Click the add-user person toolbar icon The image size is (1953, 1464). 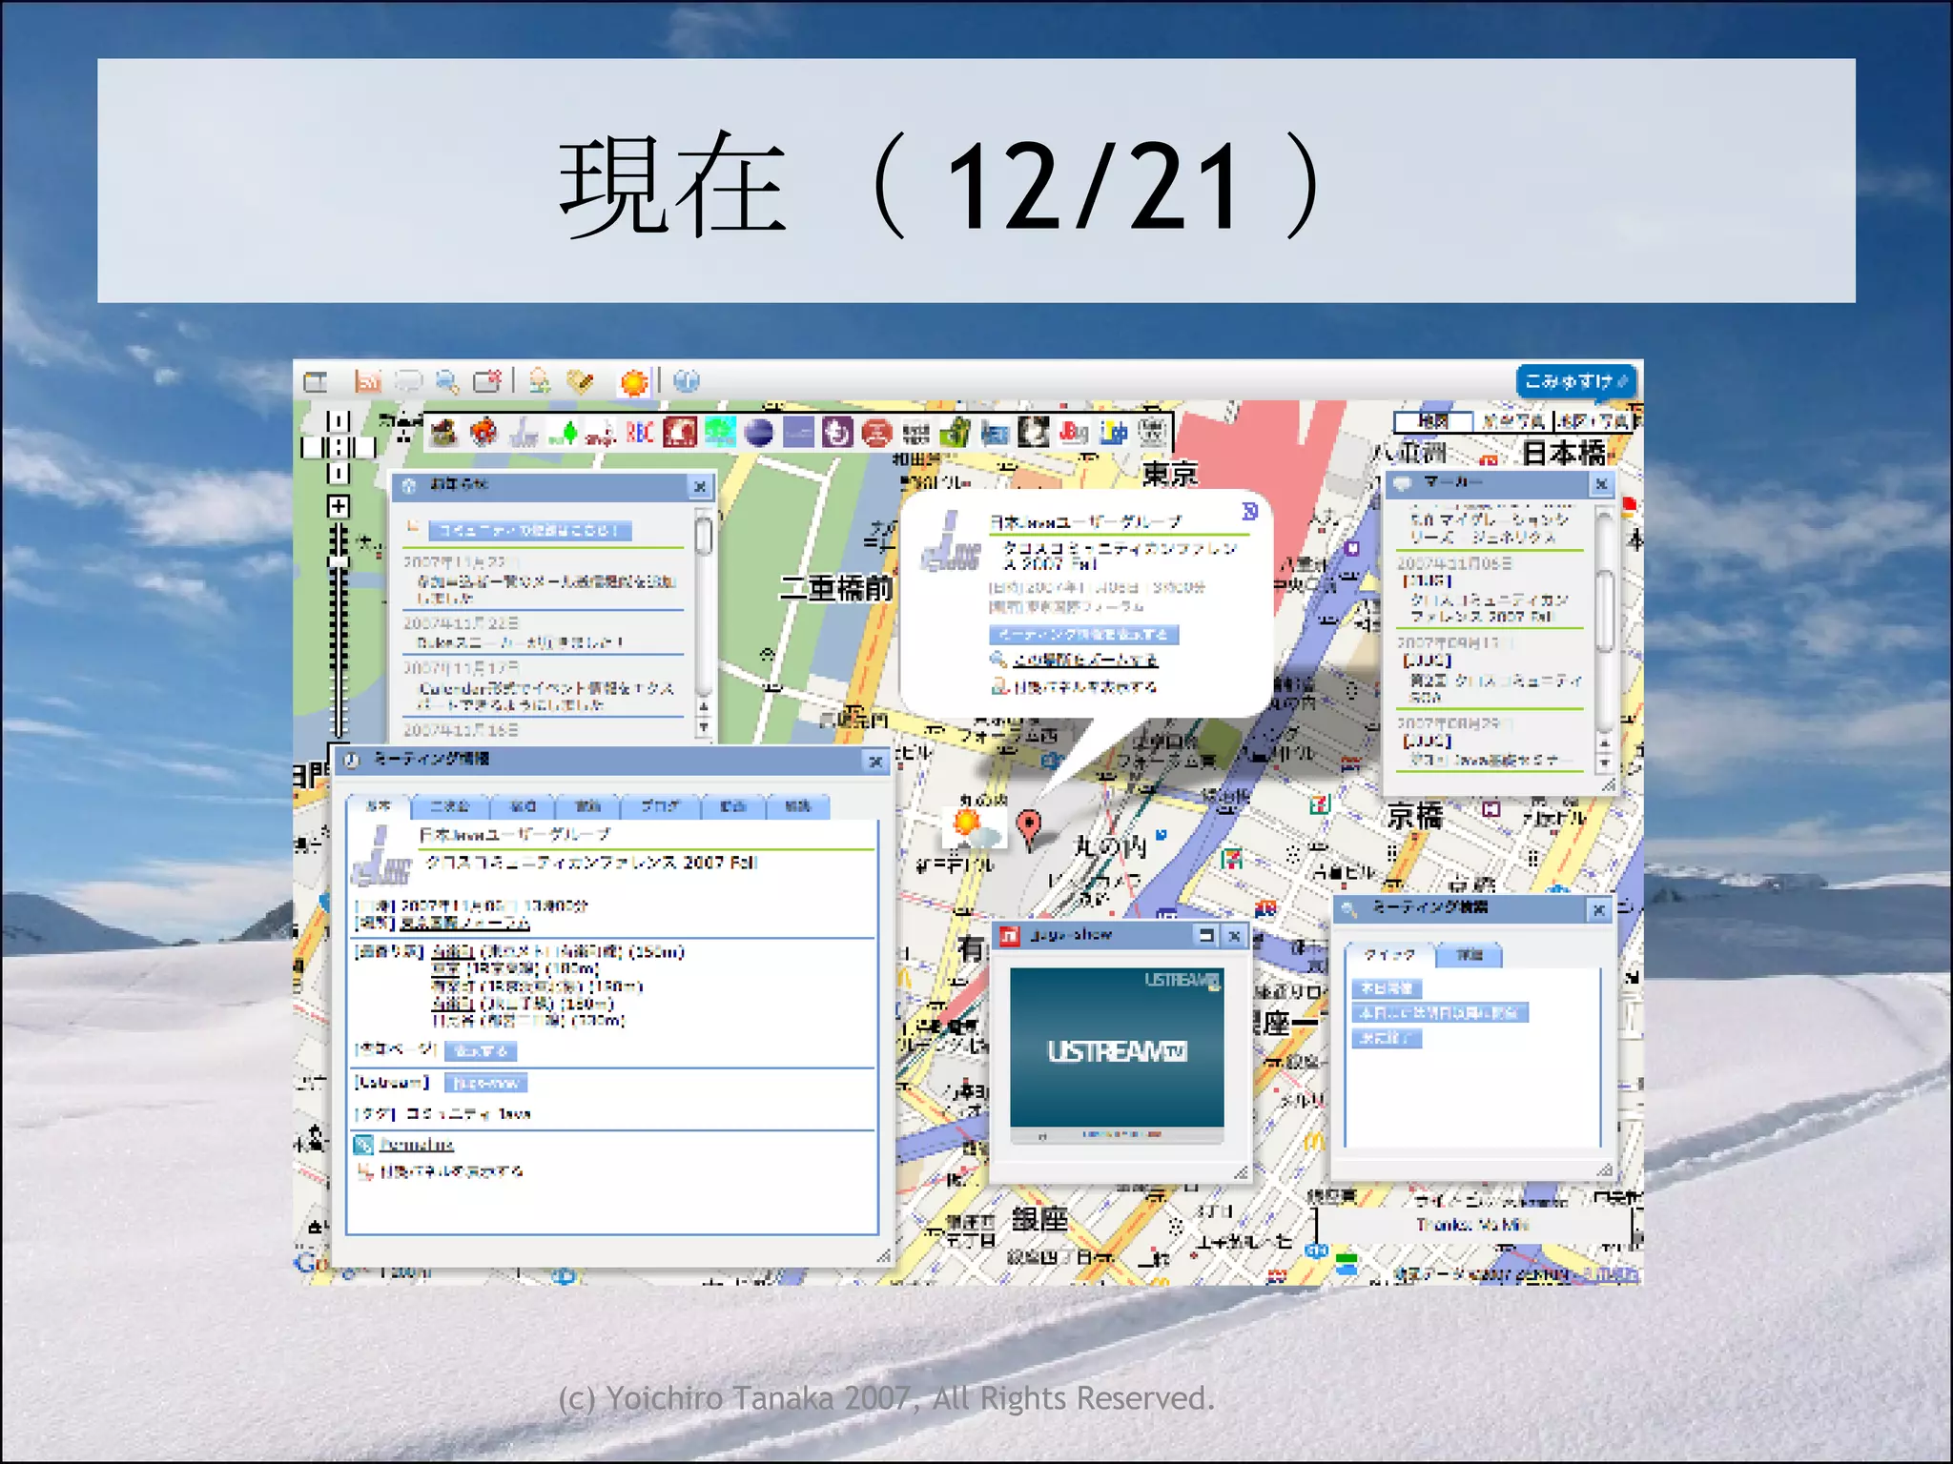pyautogui.click(x=540, y=381)
